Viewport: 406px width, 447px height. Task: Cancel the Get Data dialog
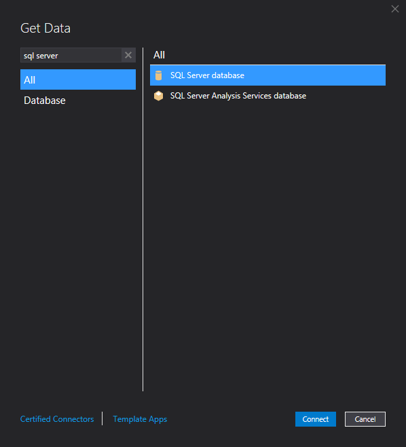365,418
